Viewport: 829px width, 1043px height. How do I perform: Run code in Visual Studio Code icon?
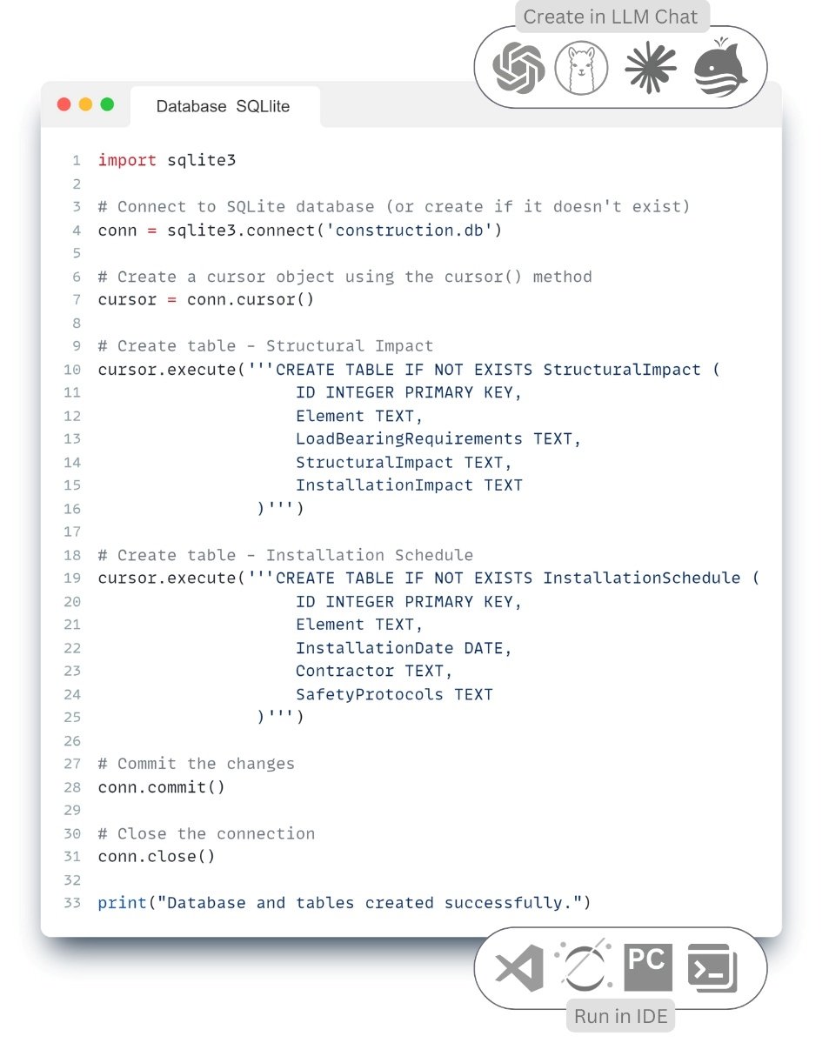tap(519, 968)
